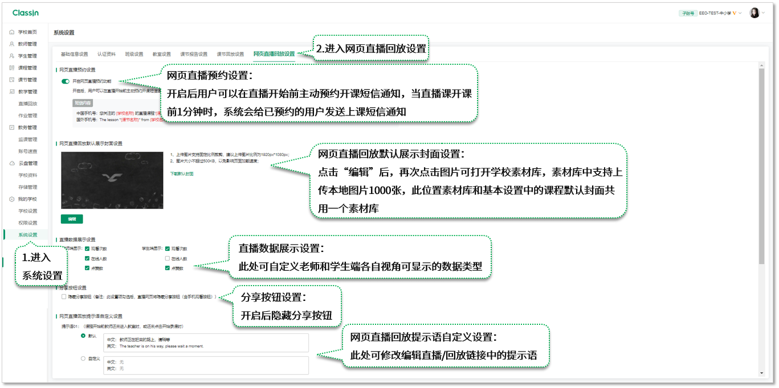Click the 教师管理 person icon

tap(12, 44)
